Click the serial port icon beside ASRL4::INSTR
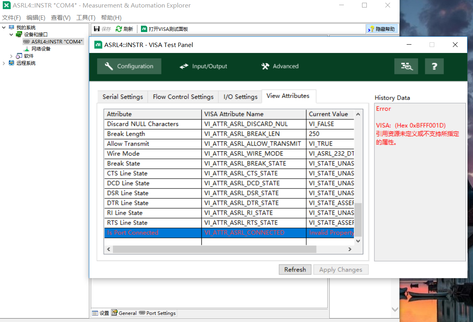 coord(26,41)
